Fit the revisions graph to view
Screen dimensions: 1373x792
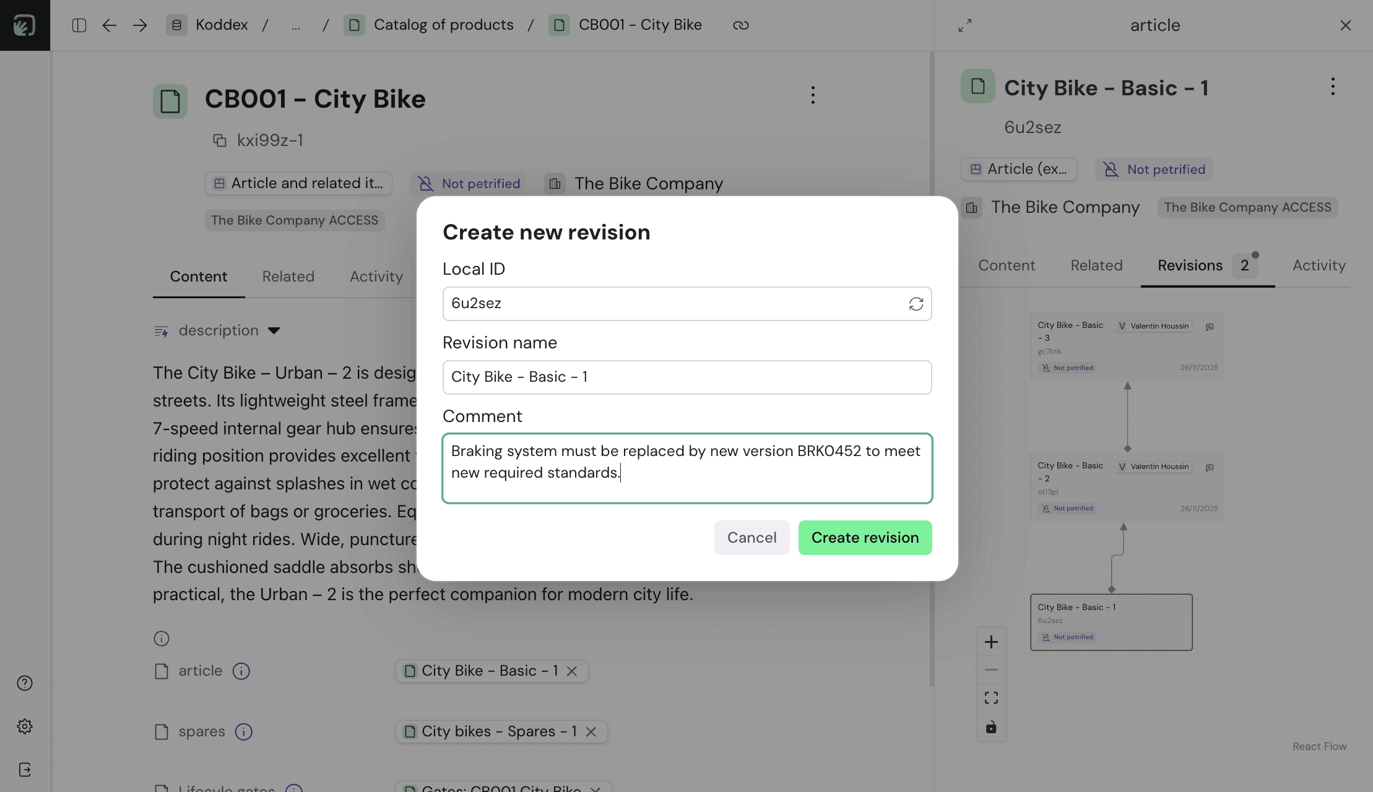(991, 698)
